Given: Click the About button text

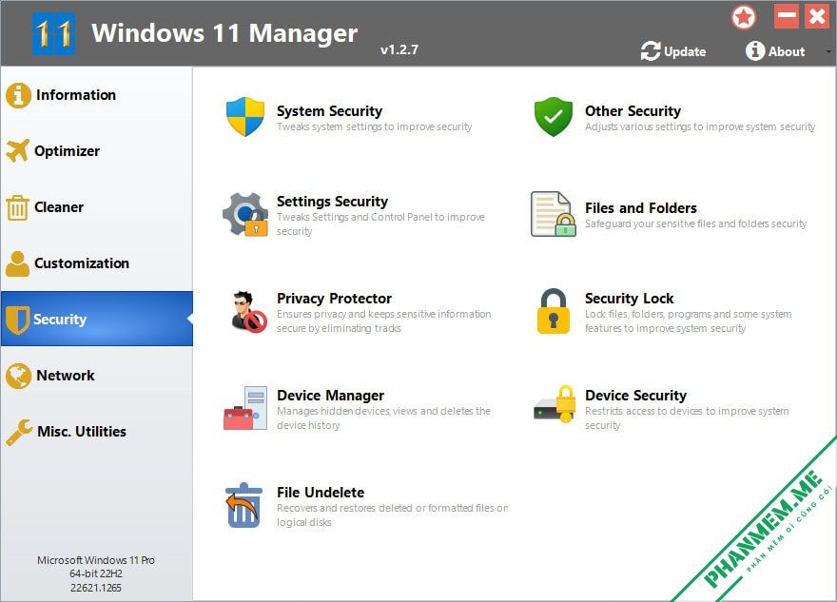Looking at the screenshot, I should pos(787,51).
